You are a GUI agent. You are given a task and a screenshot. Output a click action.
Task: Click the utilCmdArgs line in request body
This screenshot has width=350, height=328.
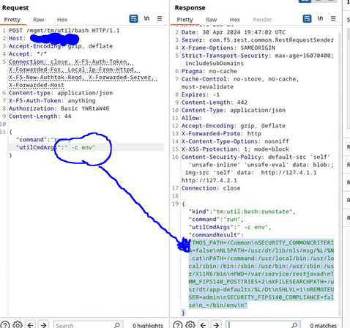point(56,147)
